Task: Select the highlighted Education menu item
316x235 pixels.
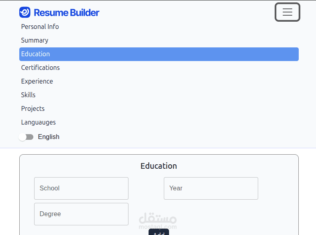Action: point(159,54)
